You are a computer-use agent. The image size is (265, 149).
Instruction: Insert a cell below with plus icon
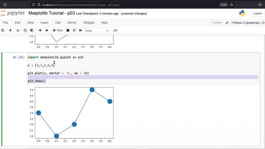[10, 30]
